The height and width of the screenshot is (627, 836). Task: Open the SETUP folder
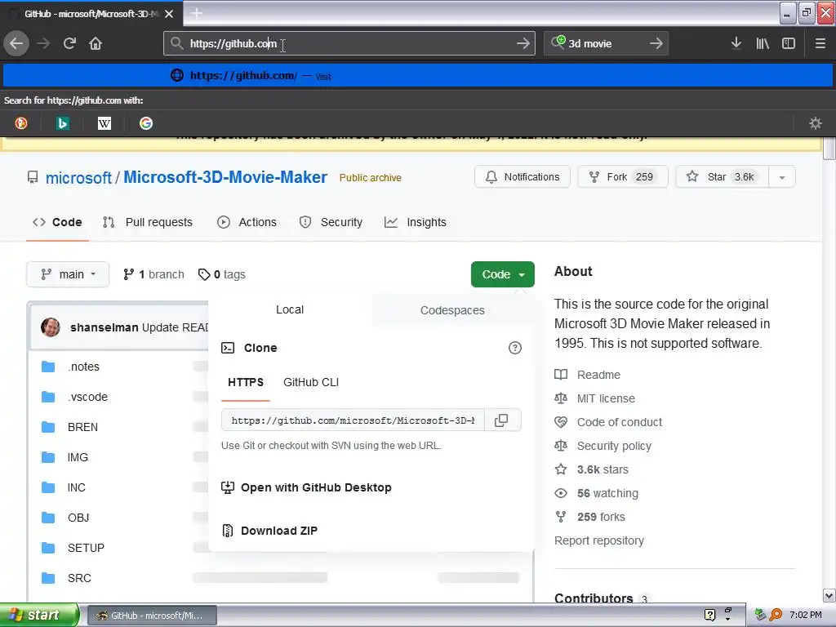point(86,548)
